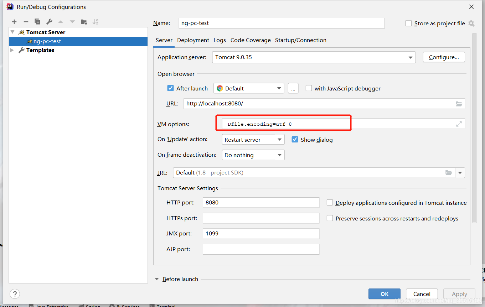Open On 'Update' action Restart server dropdown
Viewport: 485px width, 307px height.
(253, 140)
